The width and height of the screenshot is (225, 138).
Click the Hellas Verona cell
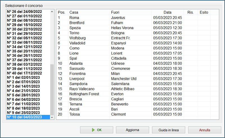130,28
